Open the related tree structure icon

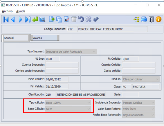coord(136,19)
